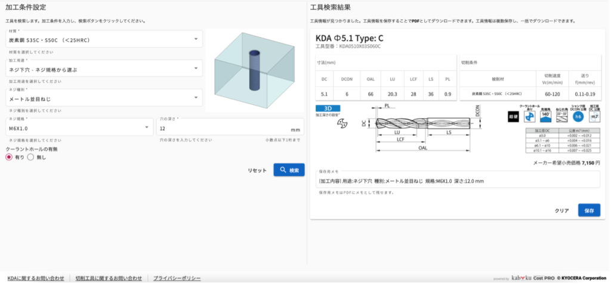The width and height of the screenshot is (611, 284).
Task: Click the three-flute drill cross-section icon
Action: pos(342,124)
